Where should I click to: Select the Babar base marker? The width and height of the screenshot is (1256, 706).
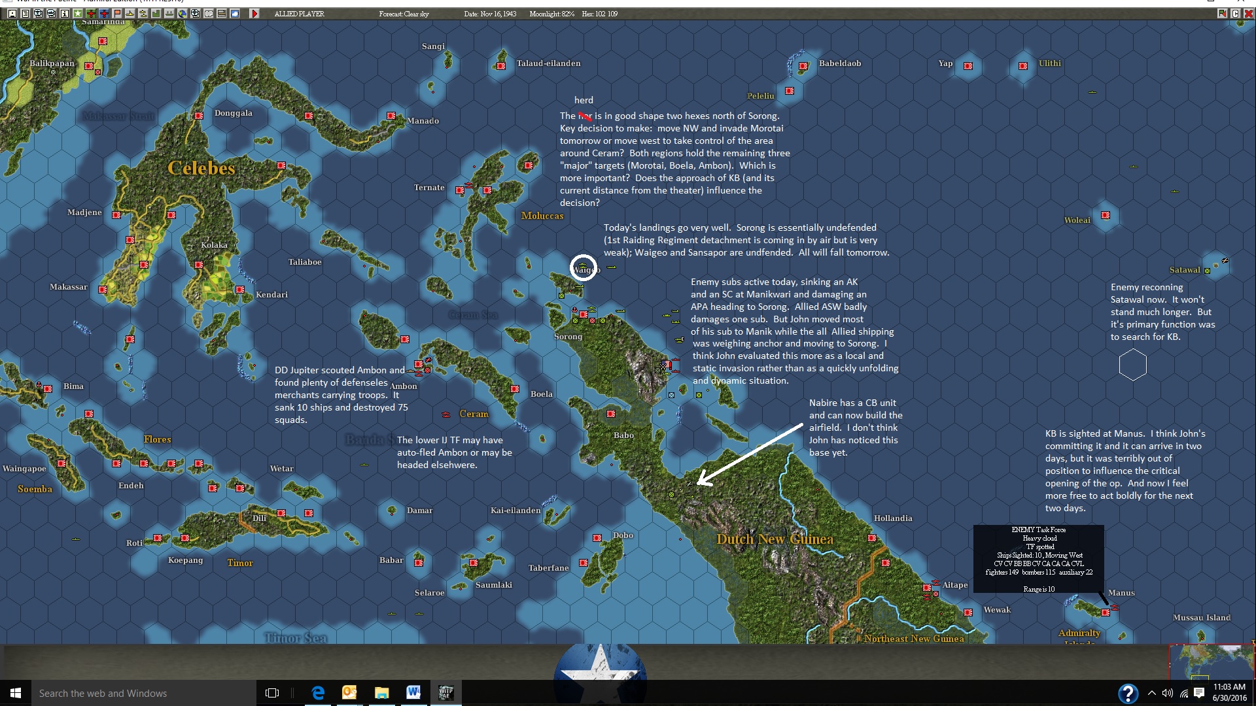pos(419,563)
